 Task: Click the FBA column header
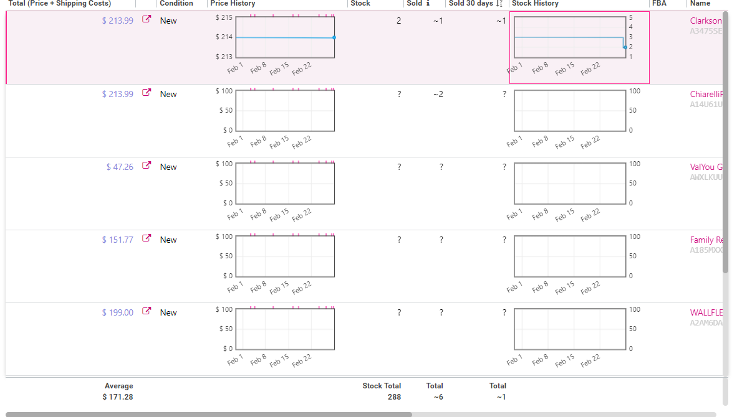click(659, 3)
